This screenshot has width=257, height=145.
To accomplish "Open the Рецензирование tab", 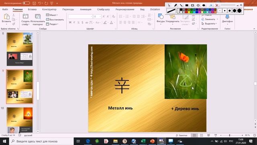I will point(125,9).
